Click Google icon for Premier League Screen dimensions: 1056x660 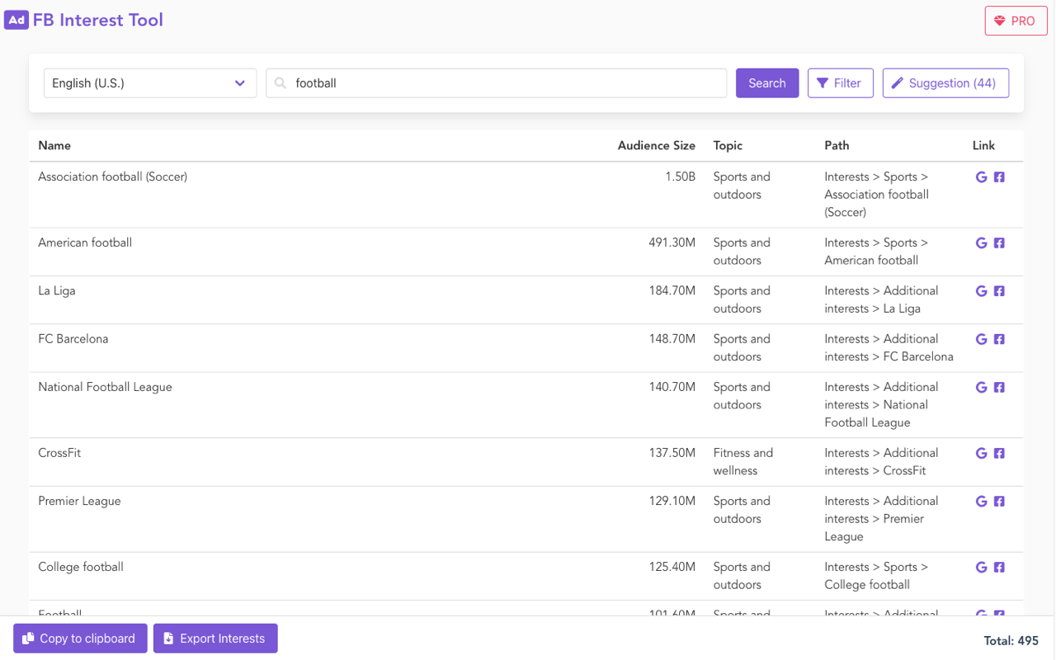pos(981,501)
